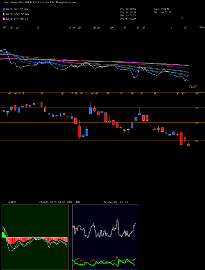The image size is (205, 270).
Task: Click the blue DOW ST legend swatch
Action: pos(4,9)
